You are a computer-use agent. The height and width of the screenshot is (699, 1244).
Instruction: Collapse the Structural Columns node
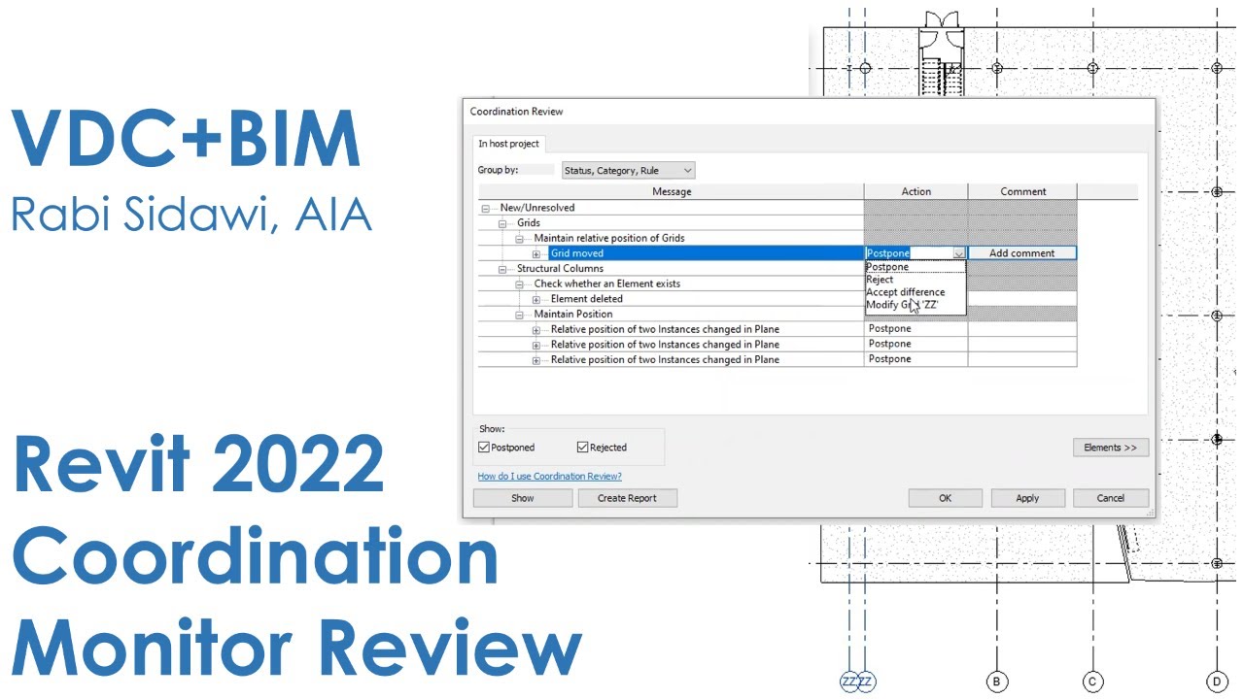pos(502,269)
